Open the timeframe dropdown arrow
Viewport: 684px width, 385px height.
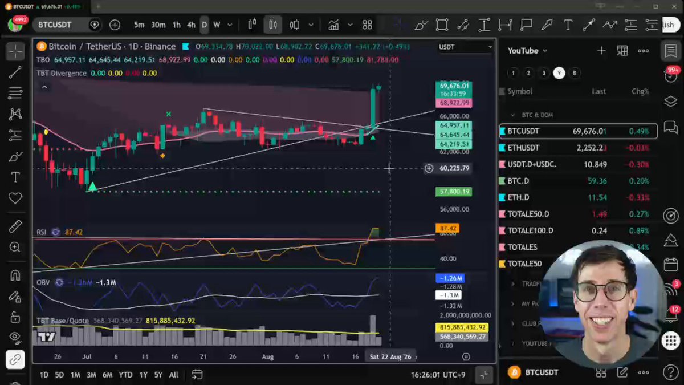[x=230, y=25]
